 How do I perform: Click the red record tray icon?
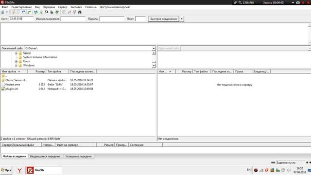pos(256,170)
